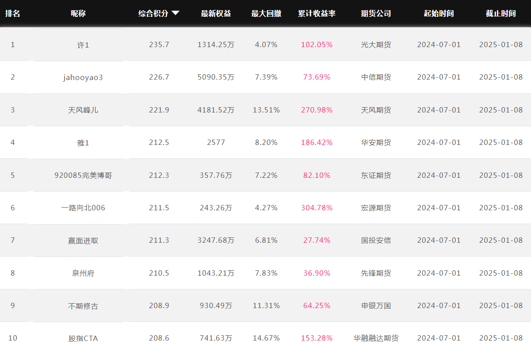
Task: Open nickname 赢面进取
Action: (x=83, y=241)
